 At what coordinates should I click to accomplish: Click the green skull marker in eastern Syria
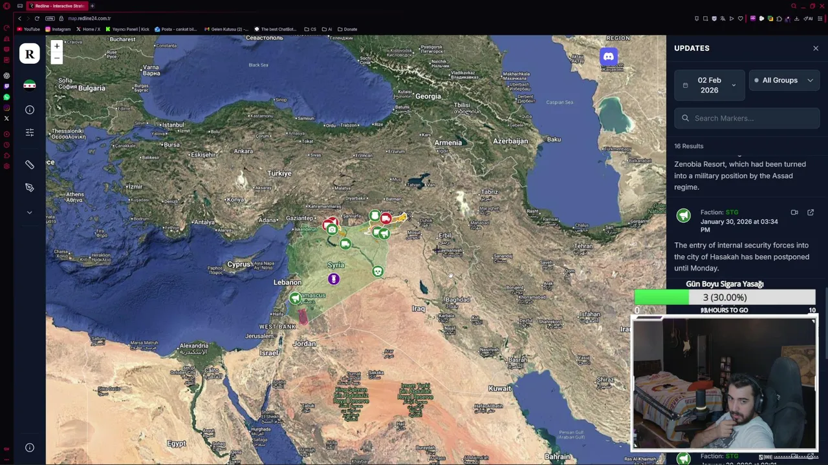point(378,271)
